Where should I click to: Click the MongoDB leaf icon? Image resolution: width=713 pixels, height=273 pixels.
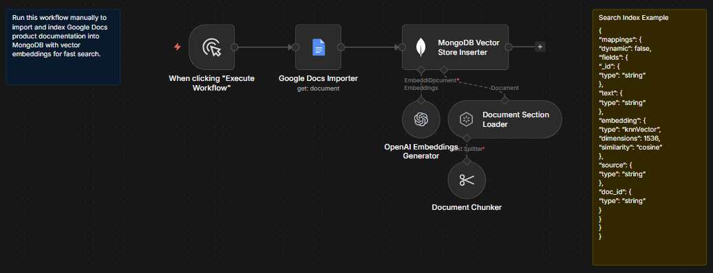coord(421,47)
